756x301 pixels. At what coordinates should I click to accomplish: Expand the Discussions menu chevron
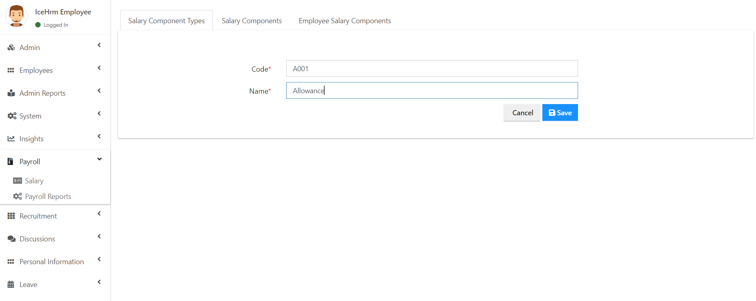[x=99, y=237]
